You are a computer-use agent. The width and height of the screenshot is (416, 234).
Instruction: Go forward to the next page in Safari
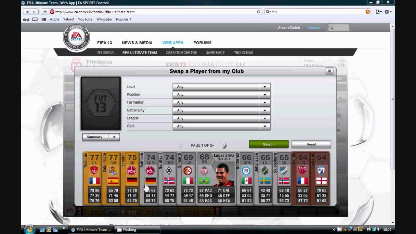34,12
